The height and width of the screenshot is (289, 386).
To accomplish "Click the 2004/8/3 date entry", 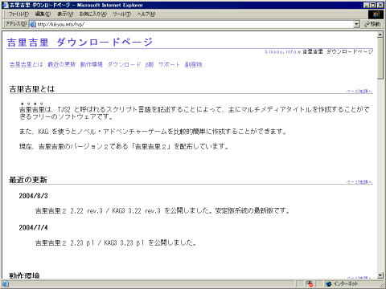I will point(33,196).
